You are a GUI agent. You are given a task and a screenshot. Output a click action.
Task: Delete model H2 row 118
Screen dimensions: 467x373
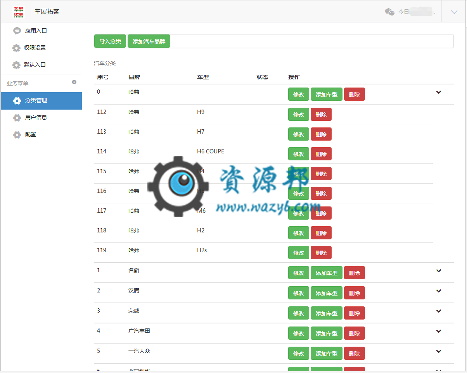click(321, 233)
